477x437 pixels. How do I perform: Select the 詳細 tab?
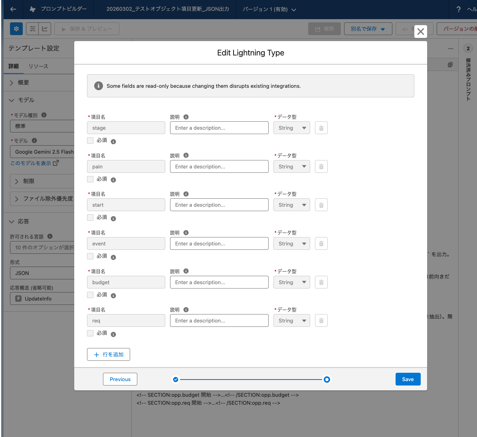(14, 66)
